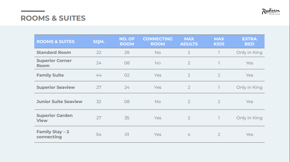Click the Radisson logo in the corner
290x162 pixels.
pyautogui.click(x=270, y=12)
